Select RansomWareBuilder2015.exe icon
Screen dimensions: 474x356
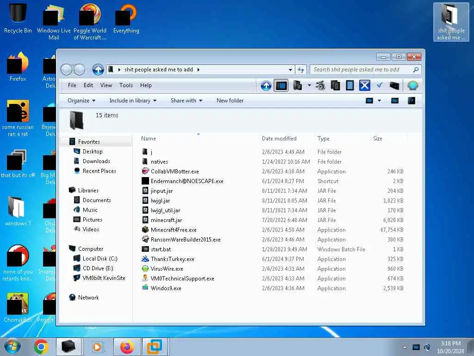[x=145, y=240]
